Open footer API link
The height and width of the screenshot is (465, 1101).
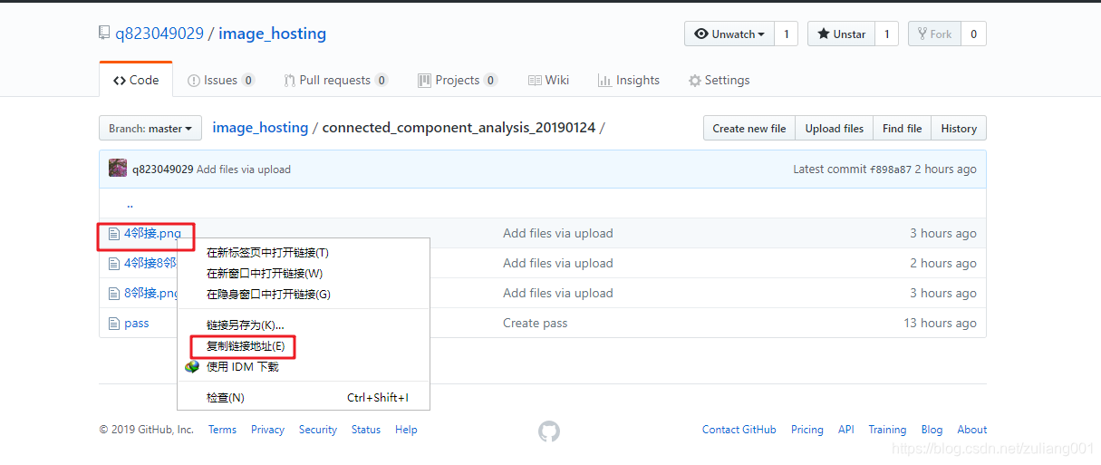[x=846, y=430]
